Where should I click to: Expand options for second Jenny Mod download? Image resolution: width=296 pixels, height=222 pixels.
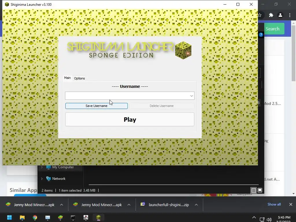point(129,205)
